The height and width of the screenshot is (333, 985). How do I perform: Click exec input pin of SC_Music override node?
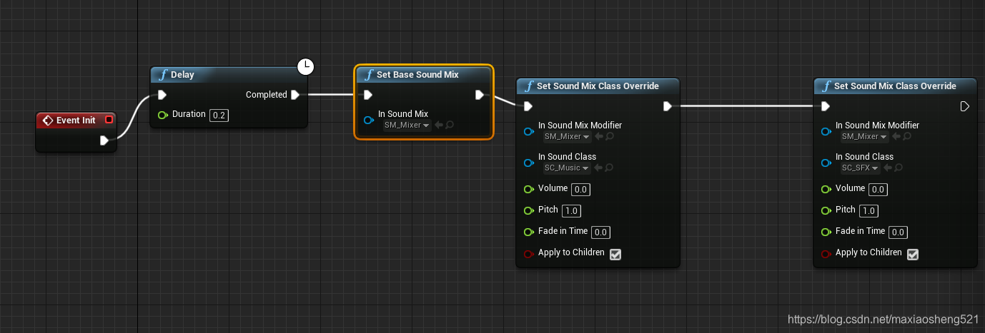(x=528, y=106)
